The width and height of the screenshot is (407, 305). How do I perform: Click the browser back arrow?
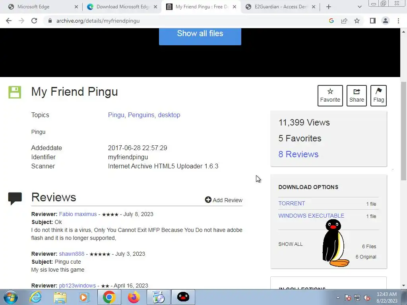click(9, 21)
